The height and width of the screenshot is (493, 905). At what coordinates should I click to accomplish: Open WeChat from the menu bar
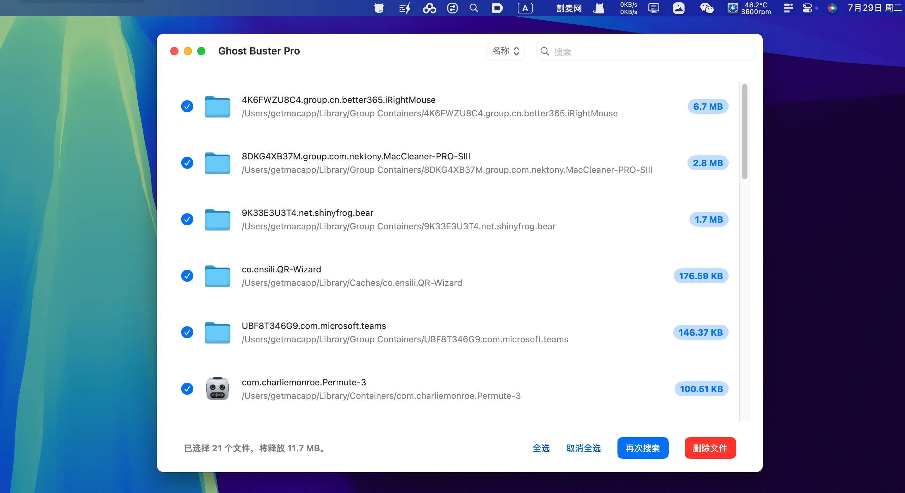point(706,8)
